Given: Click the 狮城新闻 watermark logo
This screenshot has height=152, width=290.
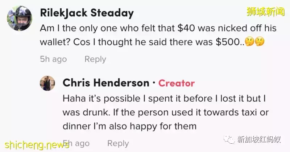Looking at the screenshot, I should [x=266, y=12].
